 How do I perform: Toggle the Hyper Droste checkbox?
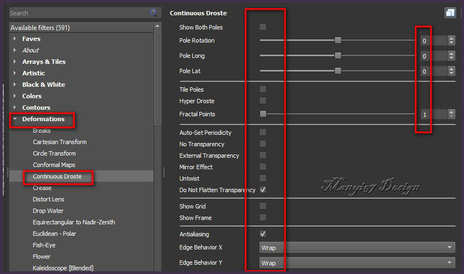point(263,101)
